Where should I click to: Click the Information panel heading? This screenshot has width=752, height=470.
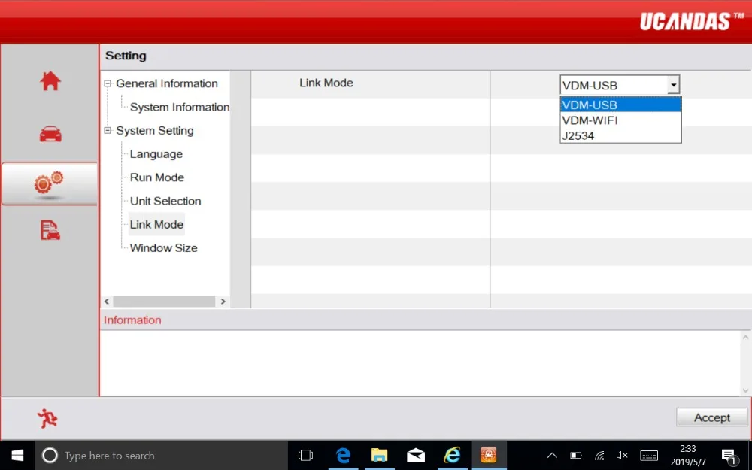tap(132, 320)
